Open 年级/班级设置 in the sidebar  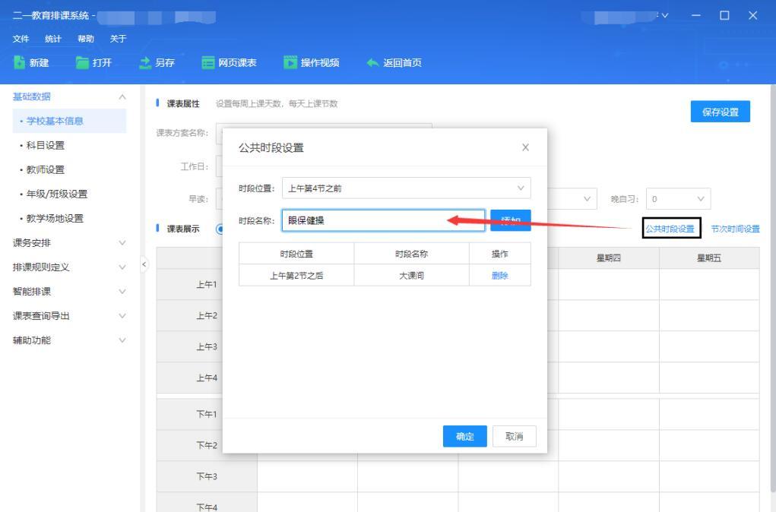(x=56, y=194)
